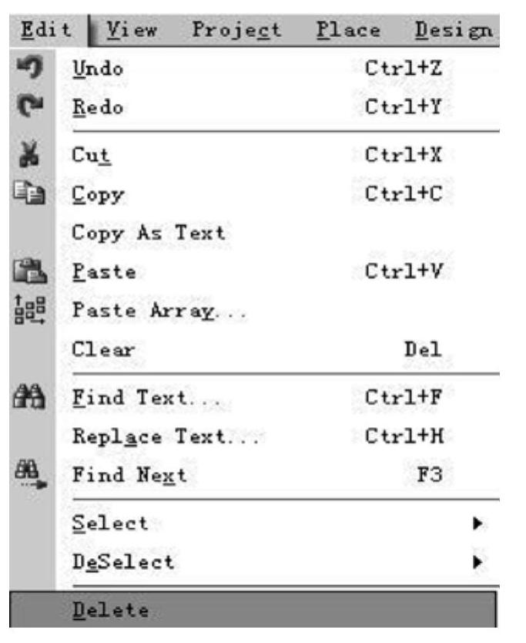Click the Cut scissors icon
Viewport: 526px width, 643px height.
tap(29, 153)
